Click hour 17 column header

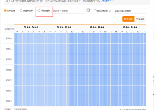111,32
